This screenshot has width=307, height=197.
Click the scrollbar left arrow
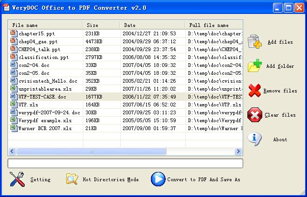(12, 151)
